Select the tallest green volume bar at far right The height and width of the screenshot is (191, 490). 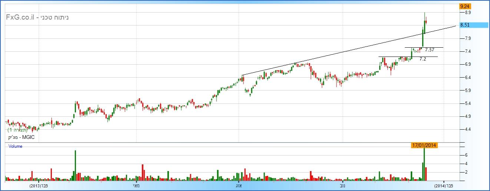(424, 164)
